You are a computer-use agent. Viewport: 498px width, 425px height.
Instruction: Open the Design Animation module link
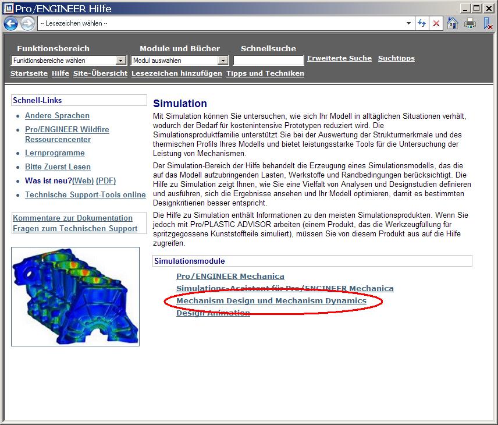click(x=213, y=313)
